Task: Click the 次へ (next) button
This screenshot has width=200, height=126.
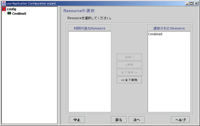Action: [x=137, y=120]
